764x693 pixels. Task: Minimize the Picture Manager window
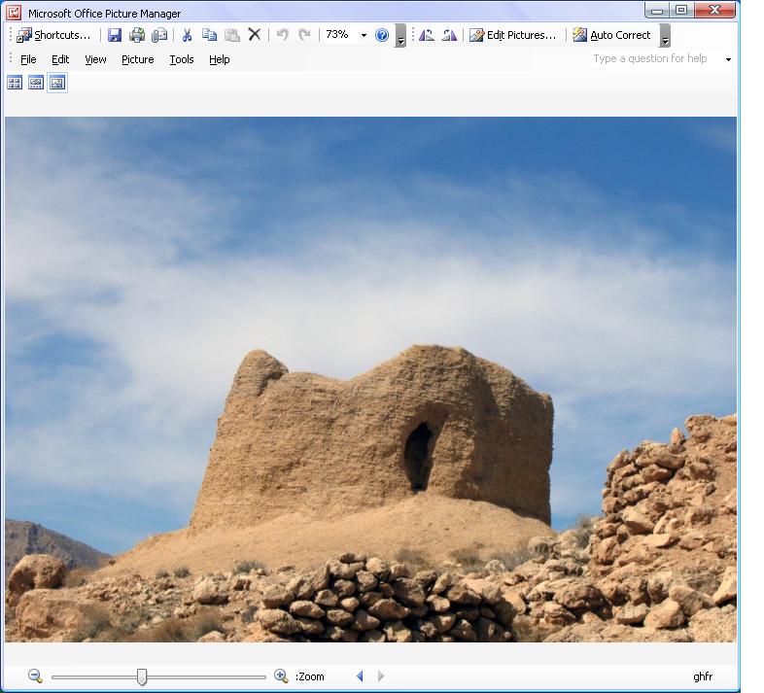657,11
